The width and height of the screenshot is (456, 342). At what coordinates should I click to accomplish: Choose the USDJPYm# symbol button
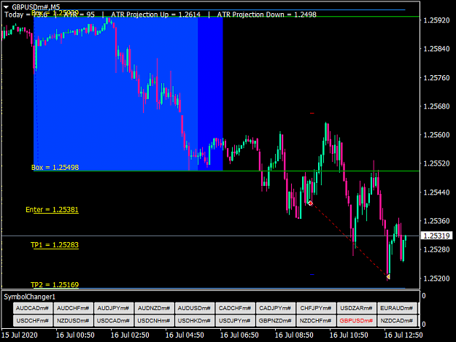pos(235,321)
